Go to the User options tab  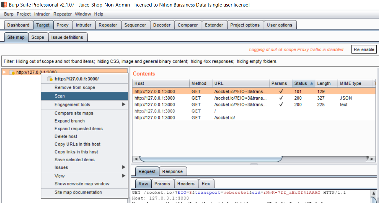click(280, 25)
